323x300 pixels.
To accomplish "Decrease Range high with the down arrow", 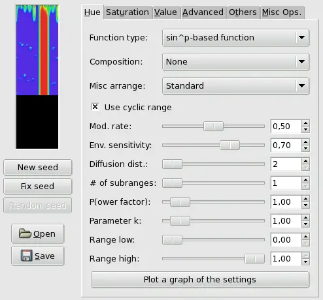I will pyautogui.click(x=305, y=262).
